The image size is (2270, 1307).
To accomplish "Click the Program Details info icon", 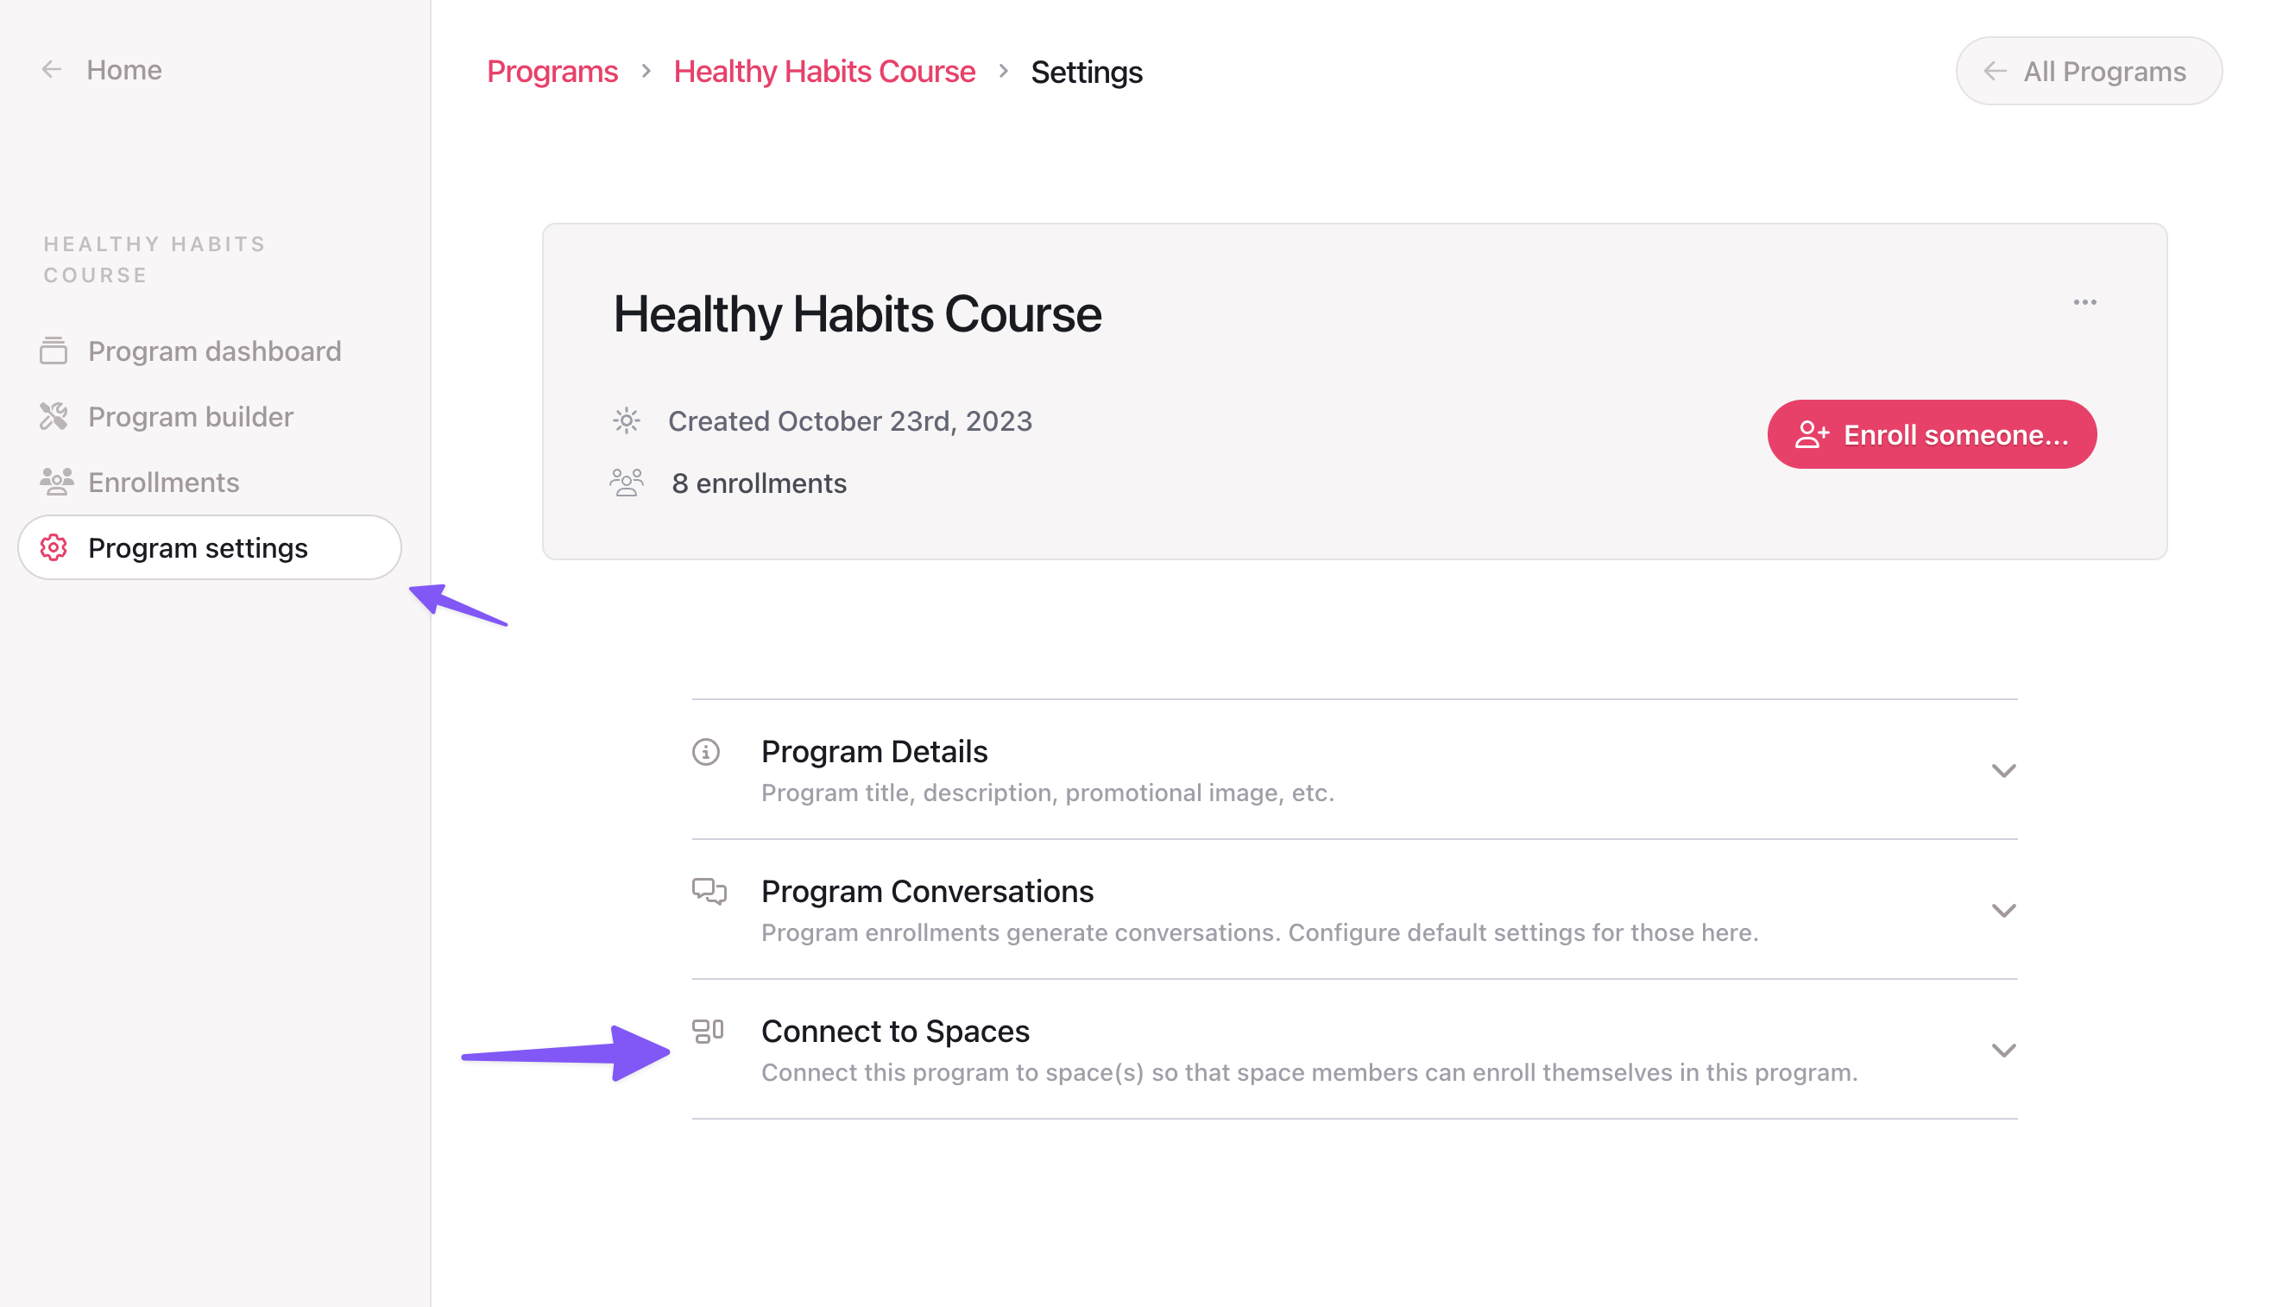I will [x=708, y=750].
